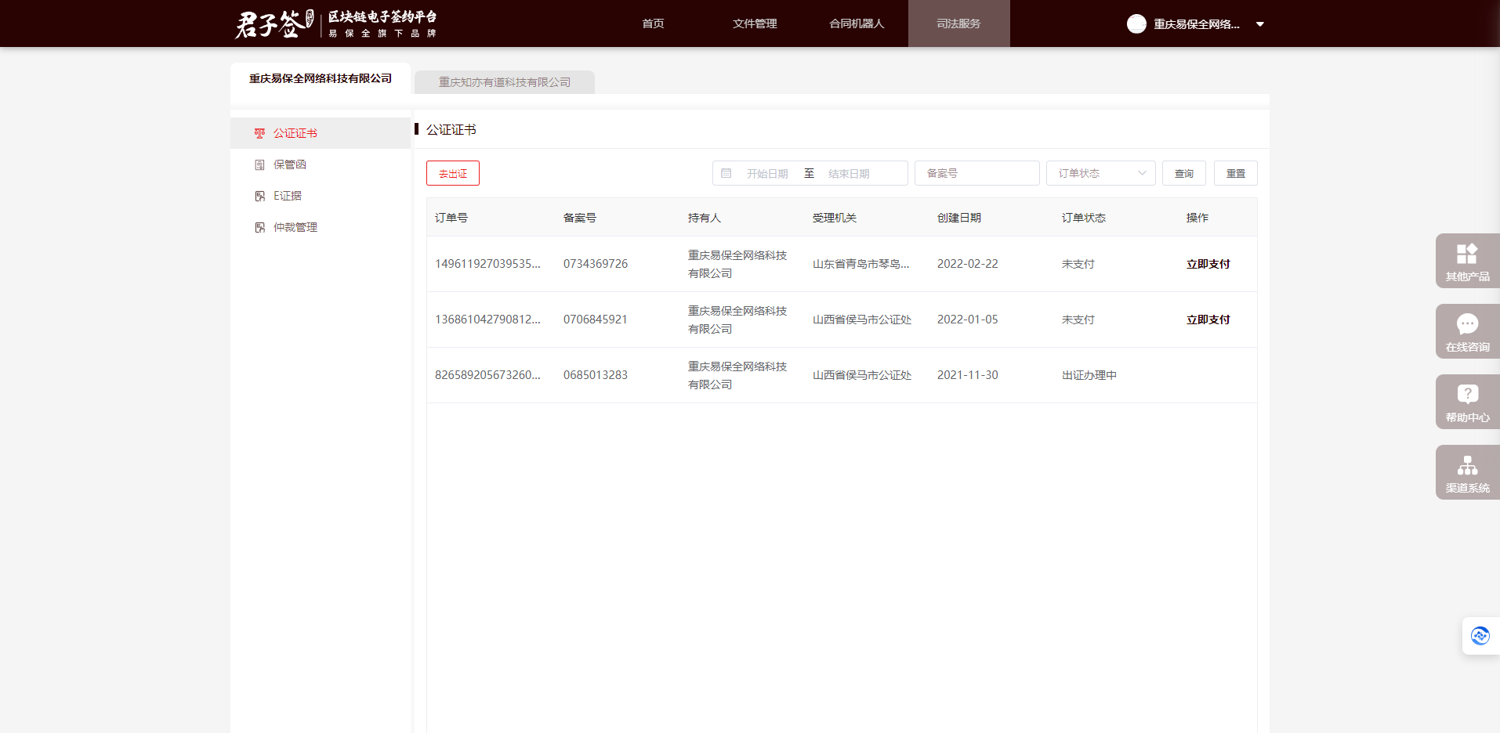Click the user avatar circle in header

pos(1136,24)
